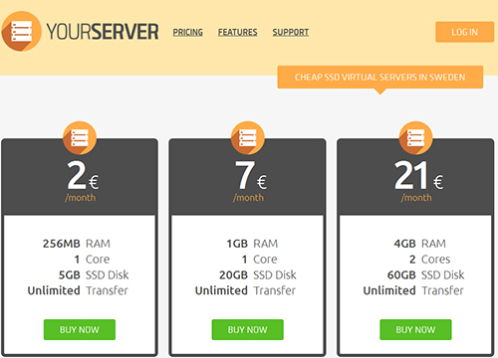This screenshot has width=498, height=358.
Task: Select the 7€ per month price
Action: 250,181
